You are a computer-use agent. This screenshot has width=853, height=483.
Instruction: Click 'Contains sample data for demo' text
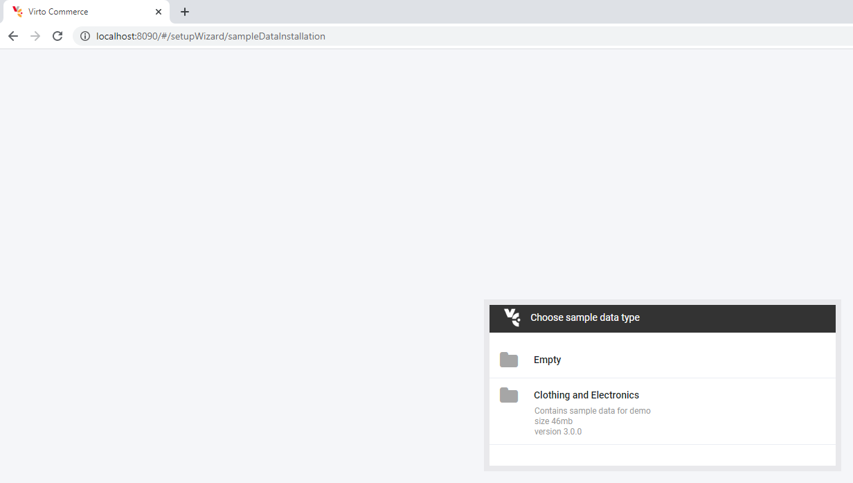click(593, 411)
